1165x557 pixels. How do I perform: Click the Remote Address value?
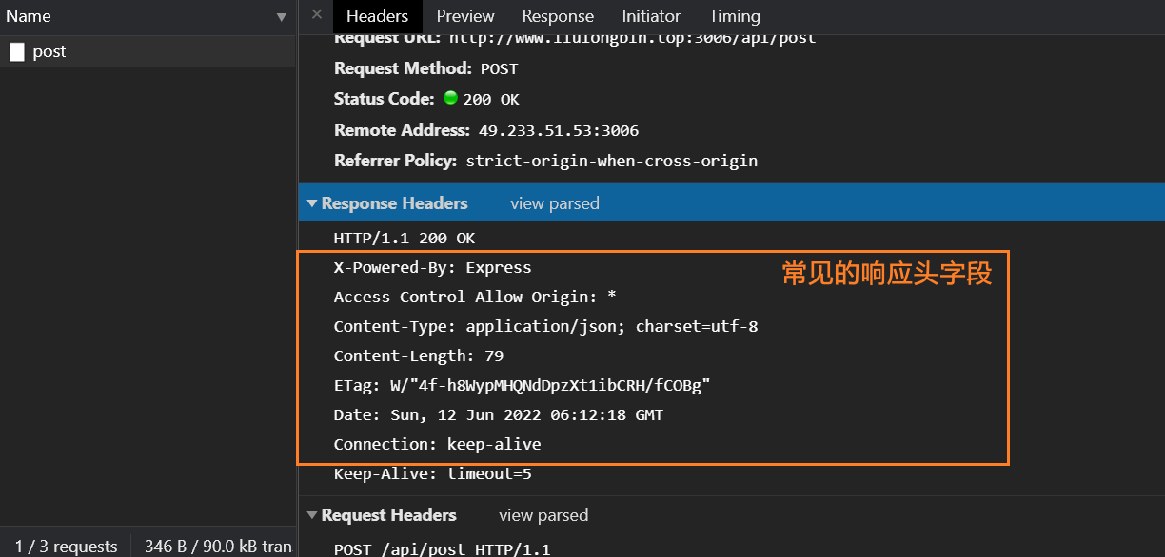click(x=558, y=130)
